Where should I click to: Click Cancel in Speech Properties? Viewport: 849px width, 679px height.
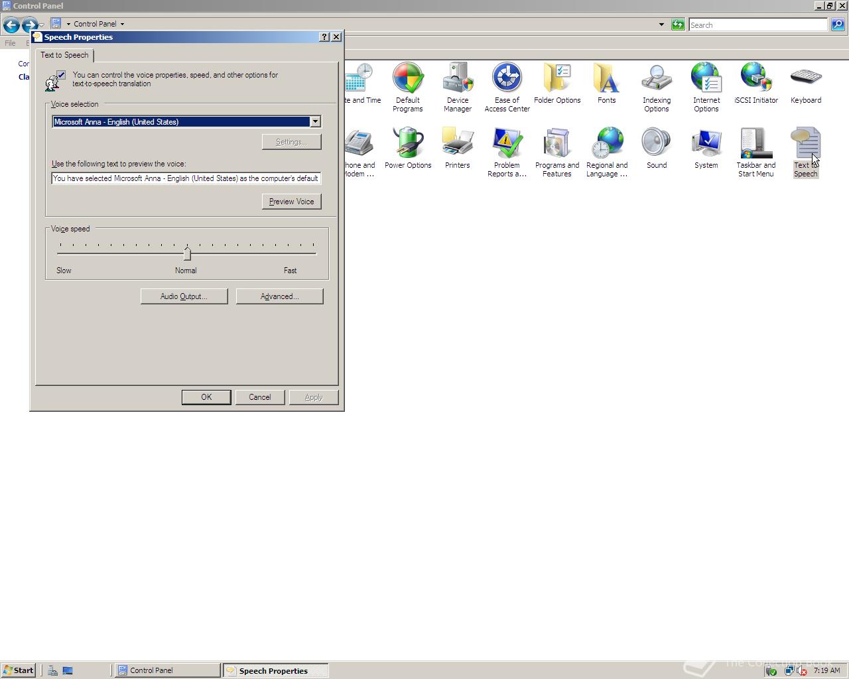[259, 397]
